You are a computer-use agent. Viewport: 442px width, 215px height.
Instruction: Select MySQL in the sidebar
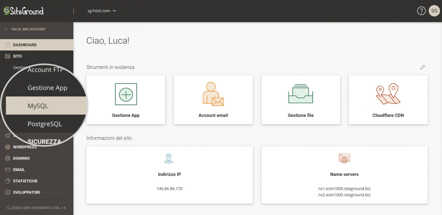tap(46, 106)
